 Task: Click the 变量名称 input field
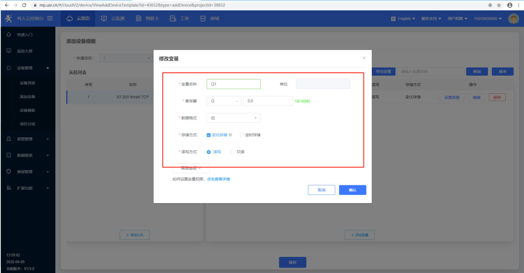[233, 84]
